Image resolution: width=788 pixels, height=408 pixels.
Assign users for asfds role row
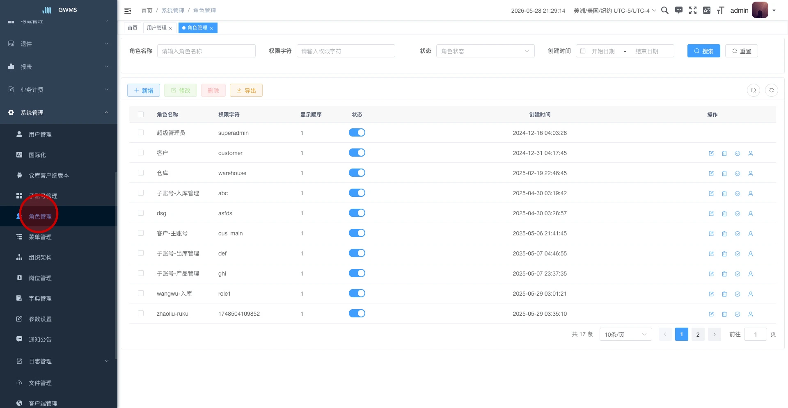tap(751, 214)
